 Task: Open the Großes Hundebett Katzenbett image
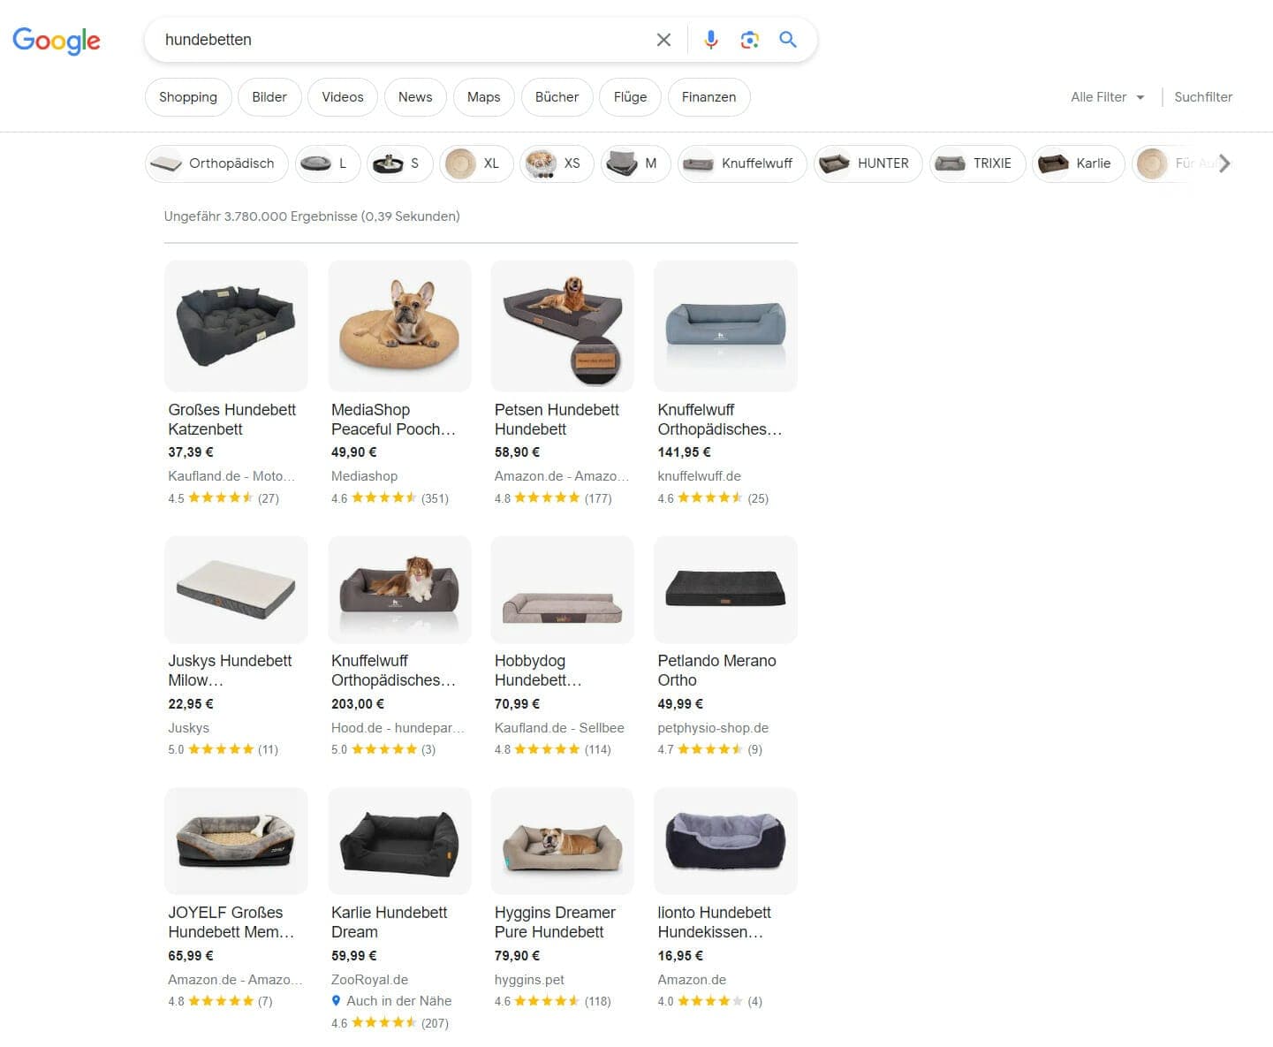(x=236, y=326)
